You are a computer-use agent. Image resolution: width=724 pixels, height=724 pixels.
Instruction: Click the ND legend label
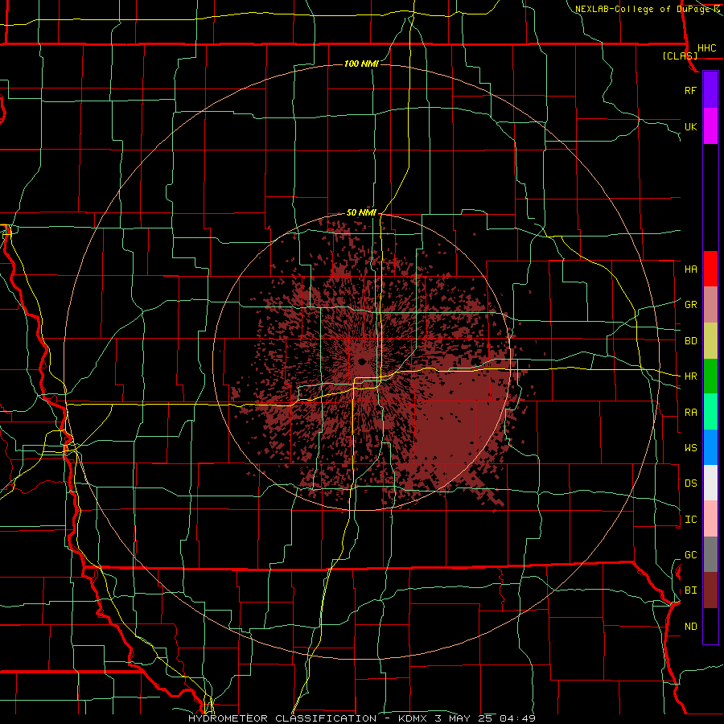tap(690, 627)
